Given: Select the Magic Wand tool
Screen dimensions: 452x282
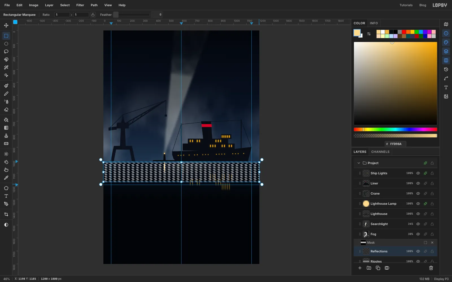Looking at the screenshot, I should point(6,67).
